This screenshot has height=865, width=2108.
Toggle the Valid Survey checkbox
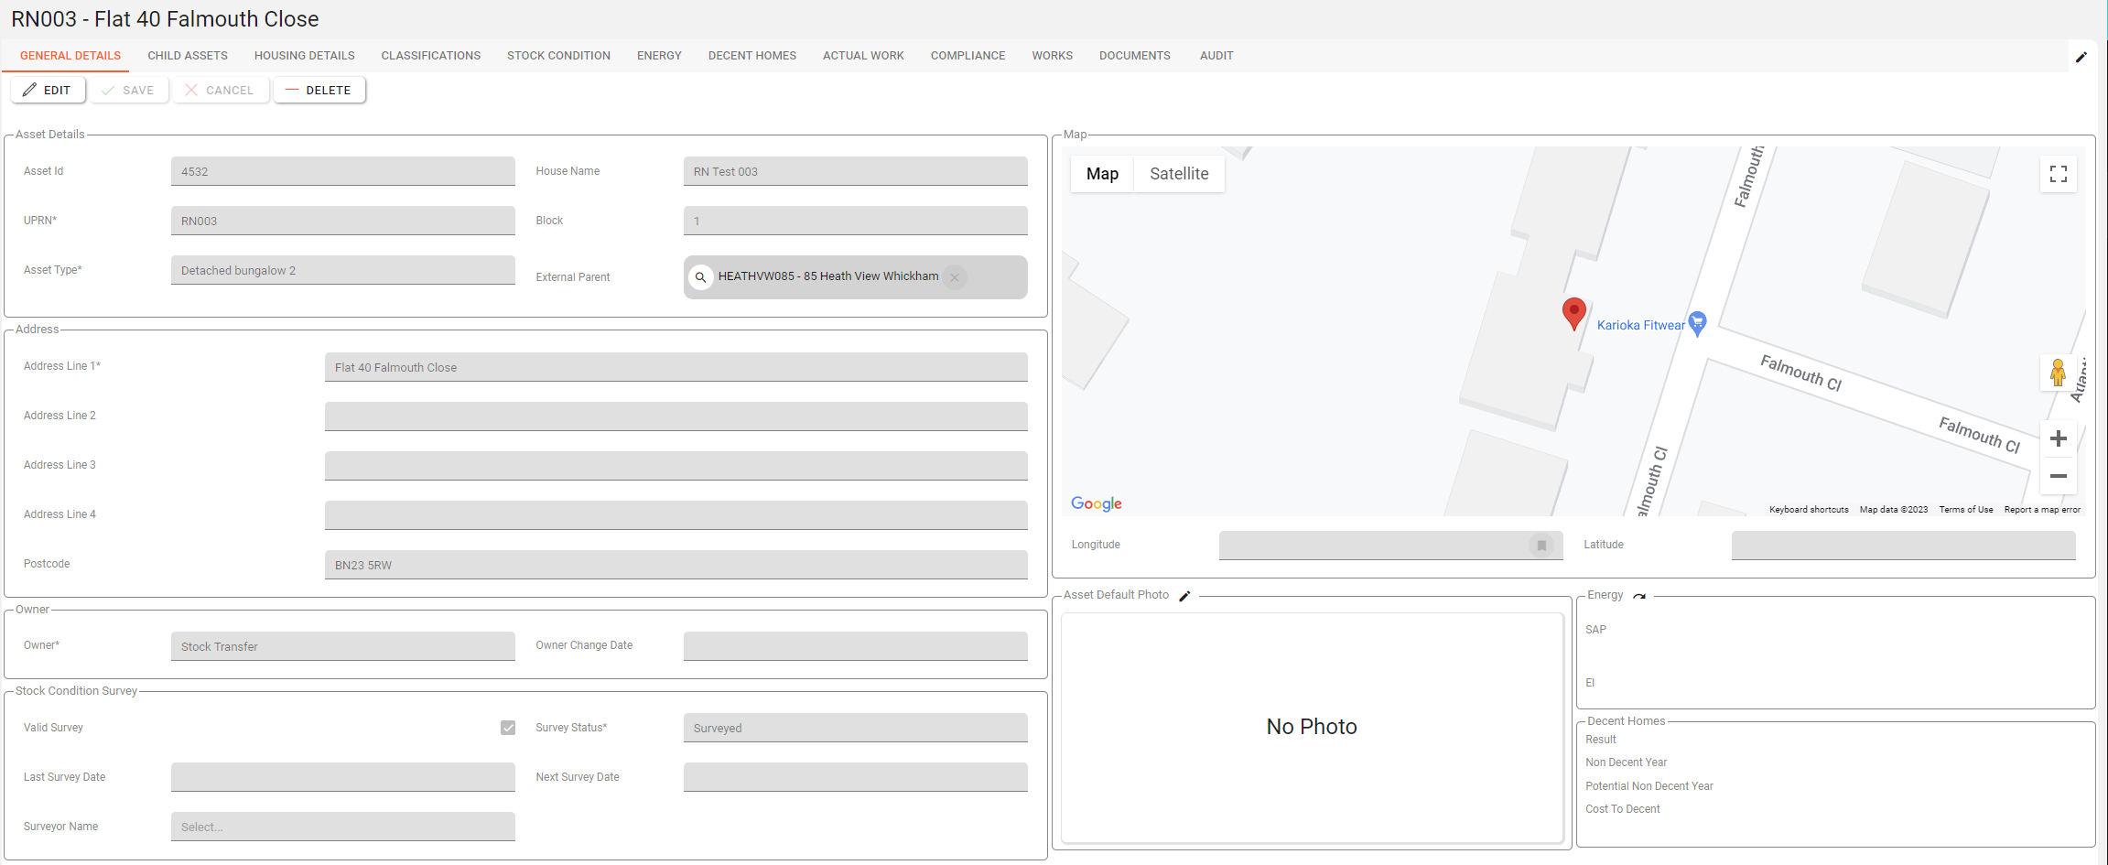(508, 728)
